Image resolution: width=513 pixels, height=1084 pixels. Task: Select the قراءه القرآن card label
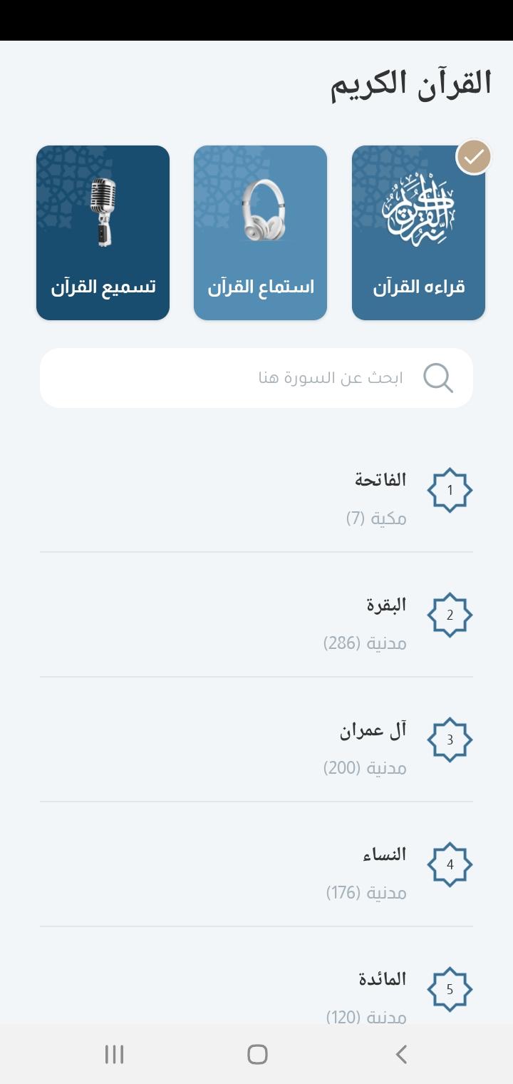pos(419,287)
